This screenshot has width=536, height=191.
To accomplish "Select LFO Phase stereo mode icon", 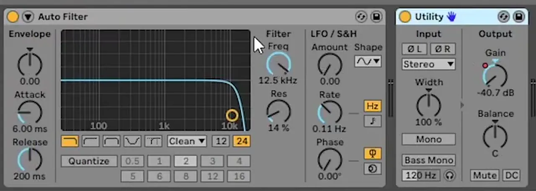I will [373, 153].
